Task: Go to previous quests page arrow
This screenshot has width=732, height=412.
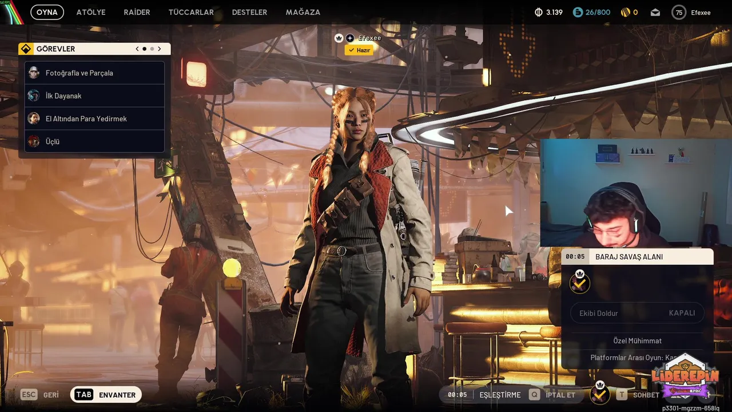Action: pyautogui.click(x=137, y=49)
